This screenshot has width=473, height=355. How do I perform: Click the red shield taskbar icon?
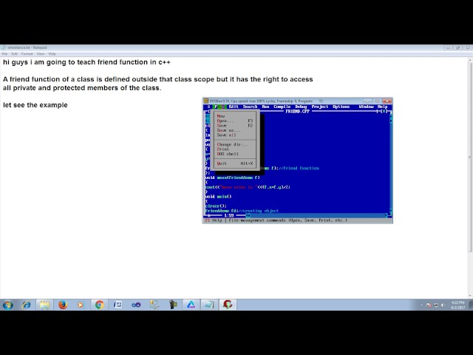pos(228,305)
